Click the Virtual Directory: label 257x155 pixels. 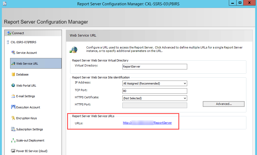point(86,65)
